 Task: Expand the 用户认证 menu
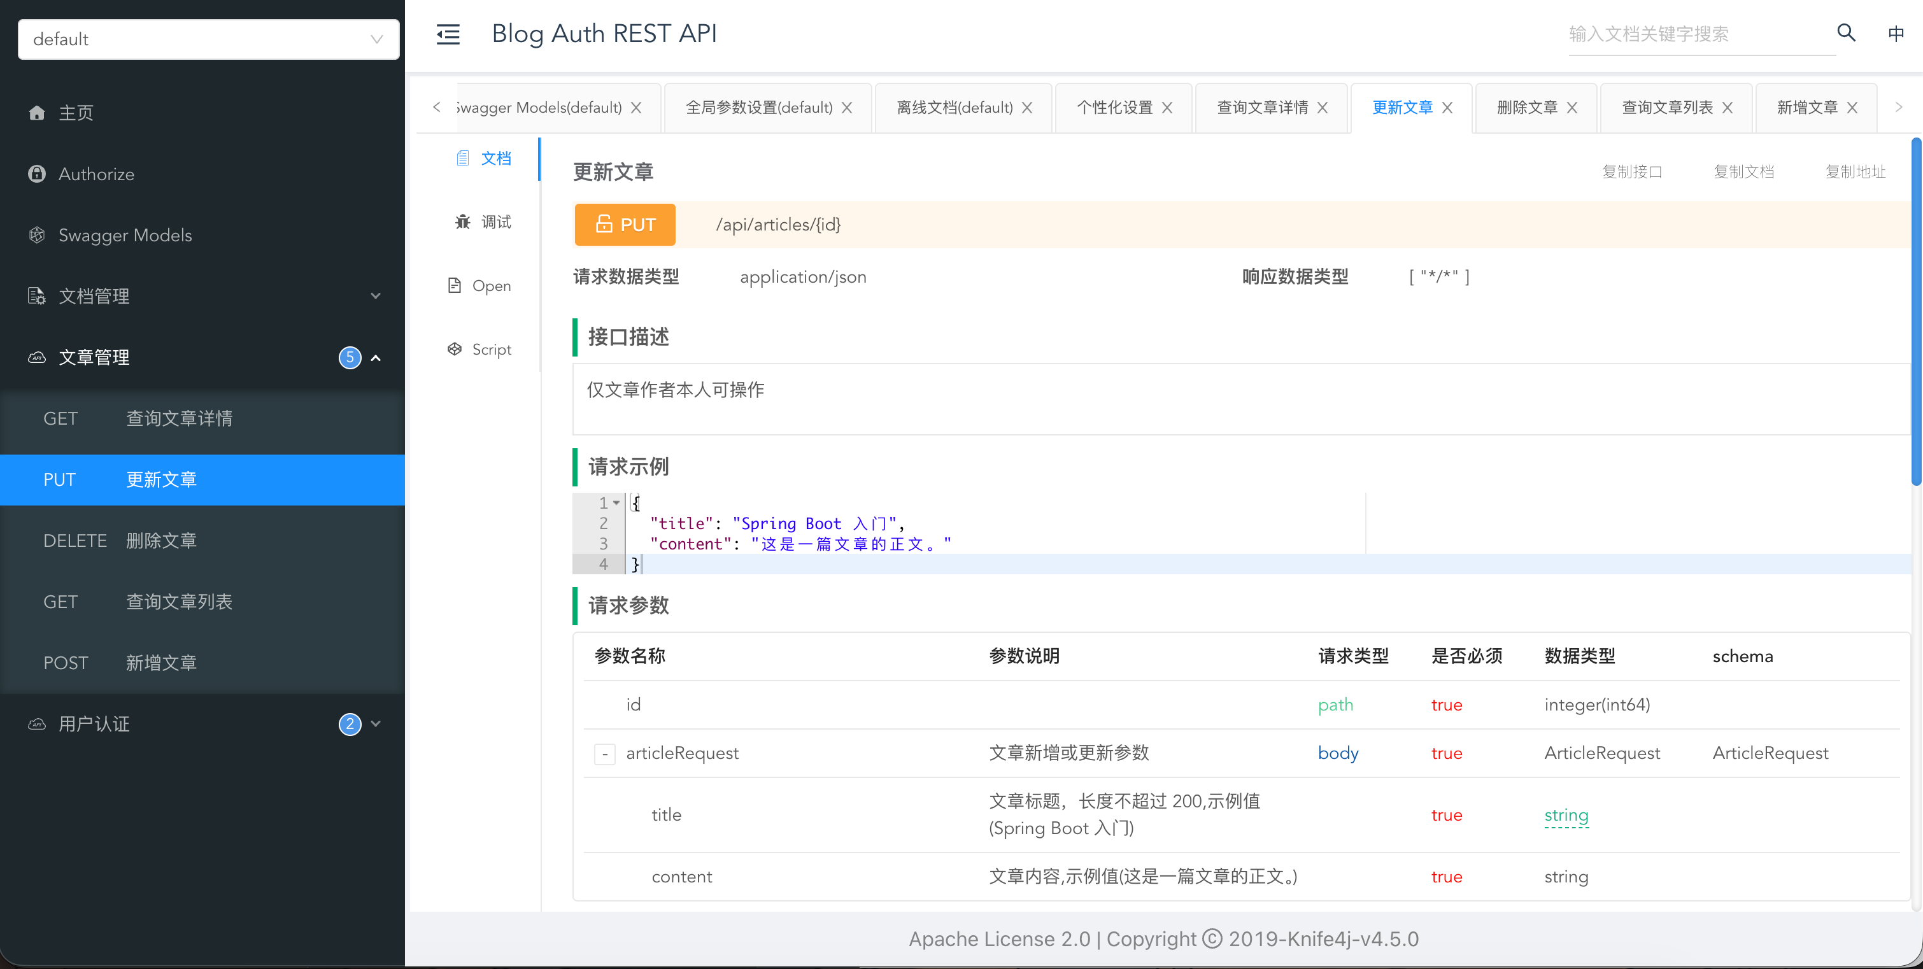[x=376, y=724]
